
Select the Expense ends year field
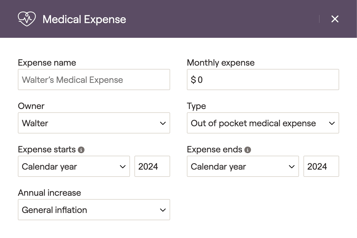321,166
